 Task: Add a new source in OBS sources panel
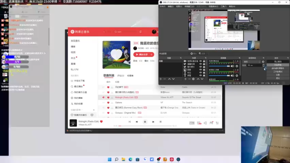click(185, 79)
